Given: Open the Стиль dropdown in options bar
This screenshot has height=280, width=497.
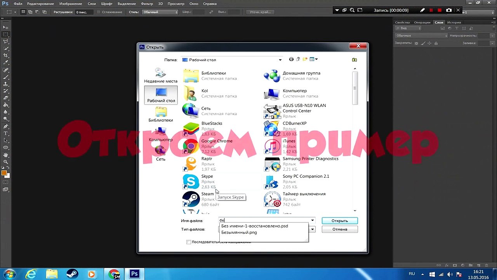Looking at the screenshot, I should tap(160, 12).
